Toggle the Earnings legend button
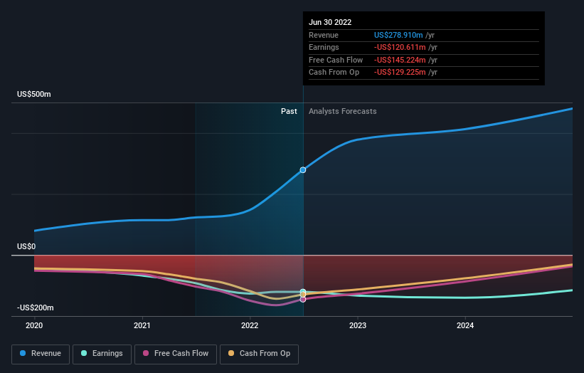The height and width of the screenshot is (373, 584). (102, 354)
